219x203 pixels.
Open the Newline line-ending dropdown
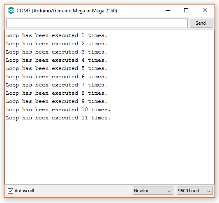pos(153,191)
